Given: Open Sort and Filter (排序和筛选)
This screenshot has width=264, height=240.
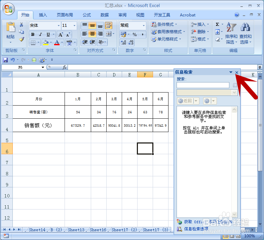Looking at the screenshot, I should coord(231,33).
